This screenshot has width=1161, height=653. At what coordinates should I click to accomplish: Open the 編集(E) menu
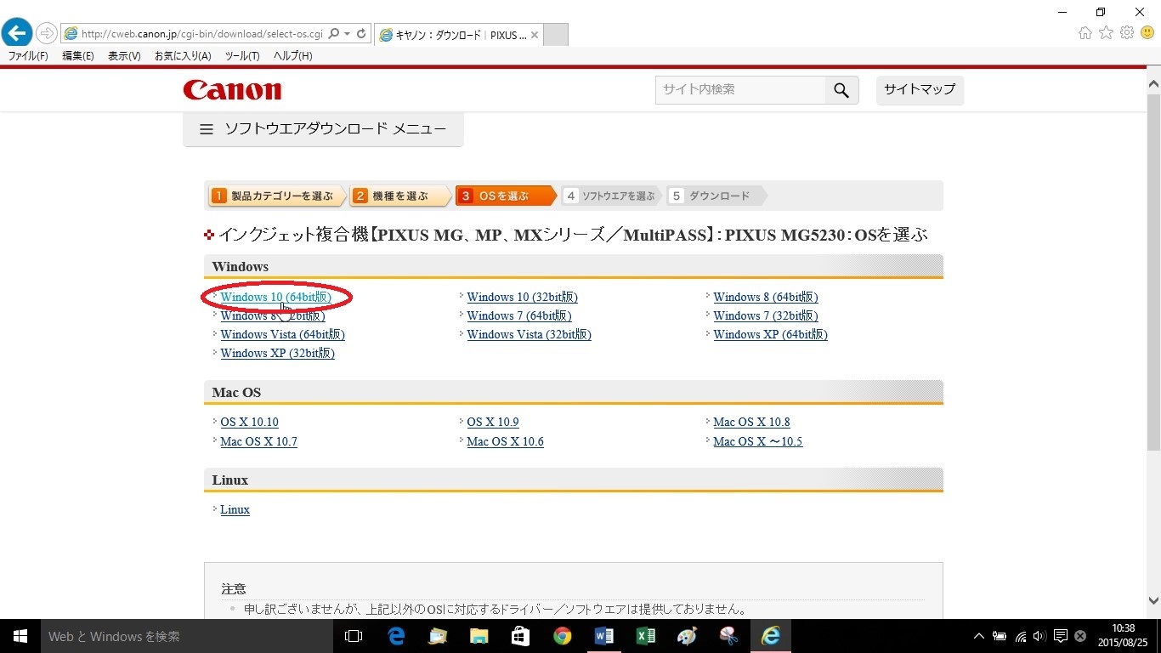(77, 56)
